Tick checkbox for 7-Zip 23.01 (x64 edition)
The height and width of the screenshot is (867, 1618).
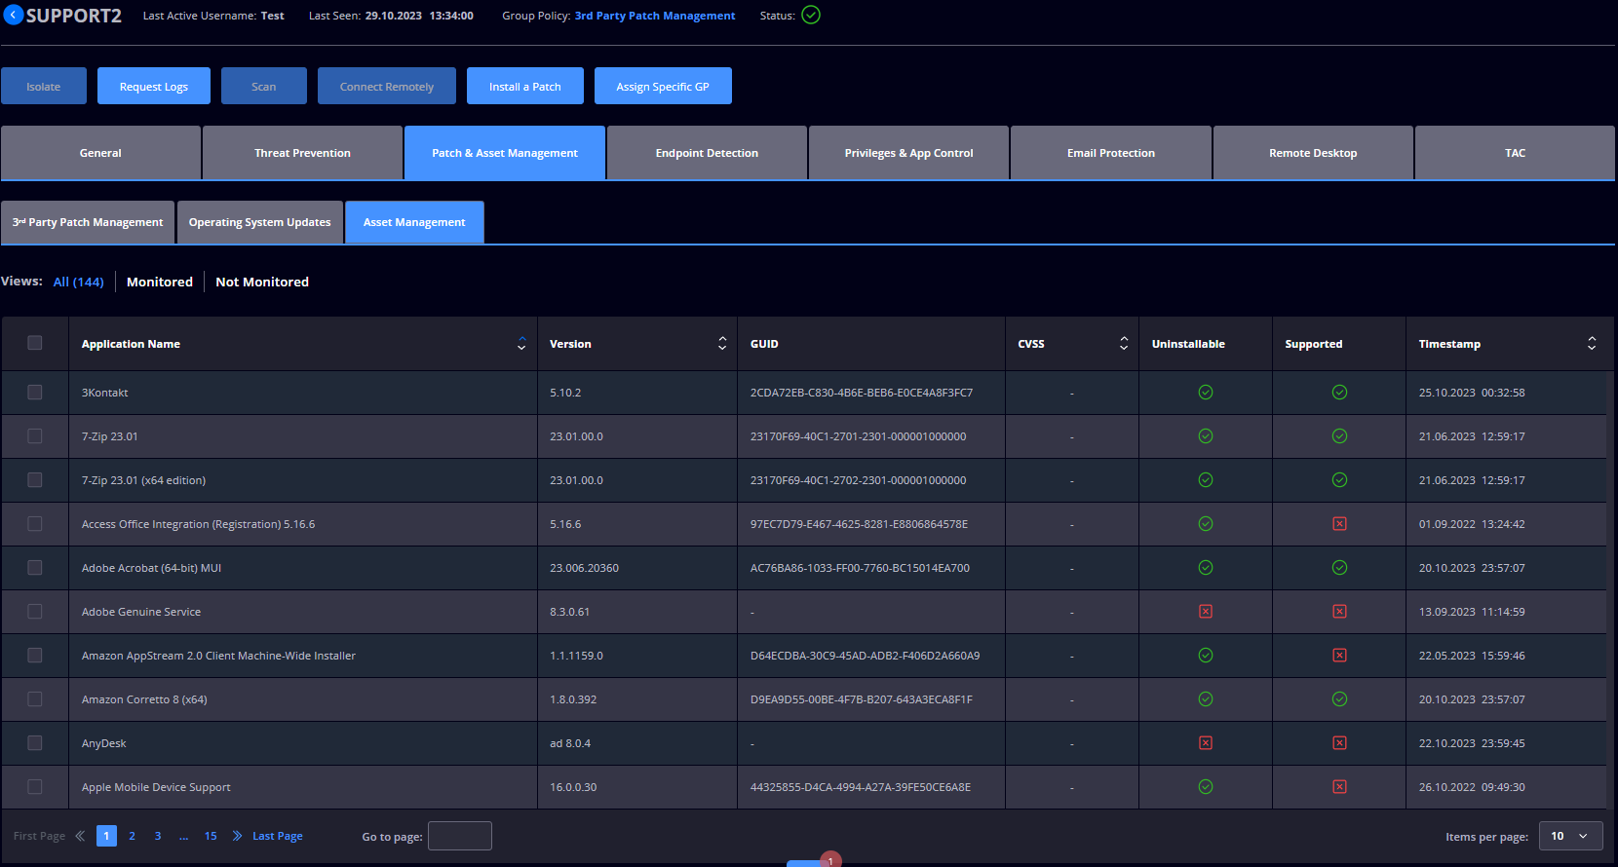click(35, 480)
